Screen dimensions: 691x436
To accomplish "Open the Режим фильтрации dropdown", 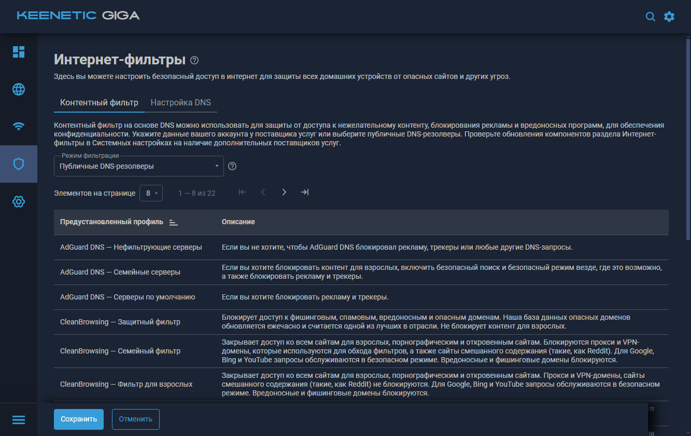I will (x=138, y=166).
